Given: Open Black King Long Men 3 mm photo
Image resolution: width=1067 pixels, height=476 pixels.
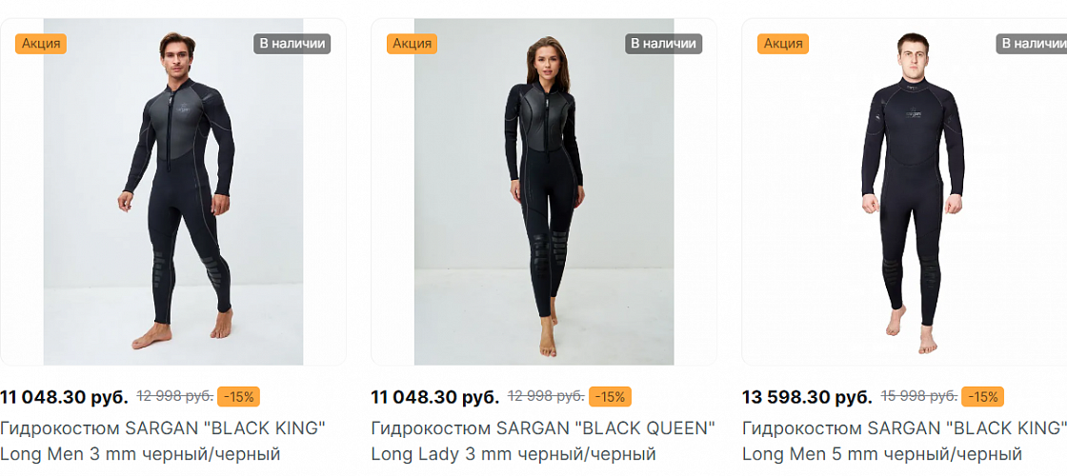Looking at the screenshot, I should point(173,191).
